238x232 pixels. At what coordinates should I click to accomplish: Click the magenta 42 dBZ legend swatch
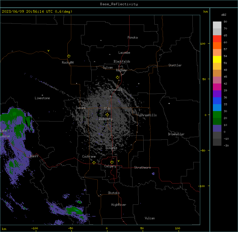[x=217, y=87]
